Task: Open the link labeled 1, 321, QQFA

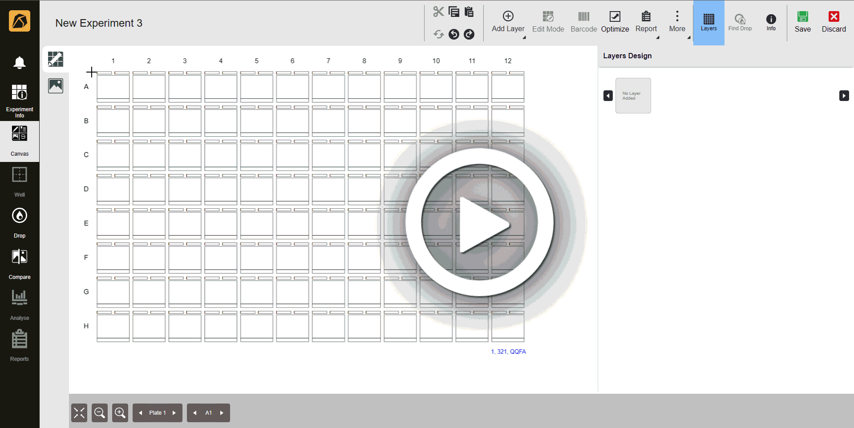Action: point(508,351)
